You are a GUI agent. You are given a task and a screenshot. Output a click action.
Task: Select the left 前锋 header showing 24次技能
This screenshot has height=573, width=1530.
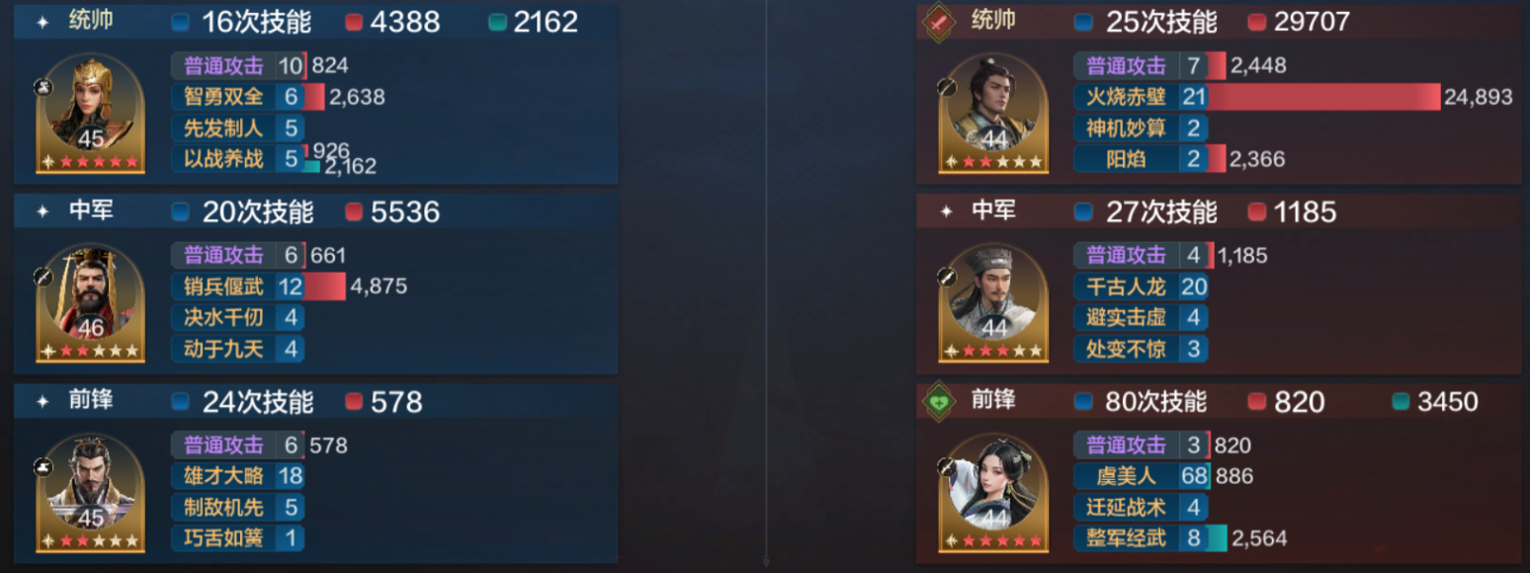[316, 401]
